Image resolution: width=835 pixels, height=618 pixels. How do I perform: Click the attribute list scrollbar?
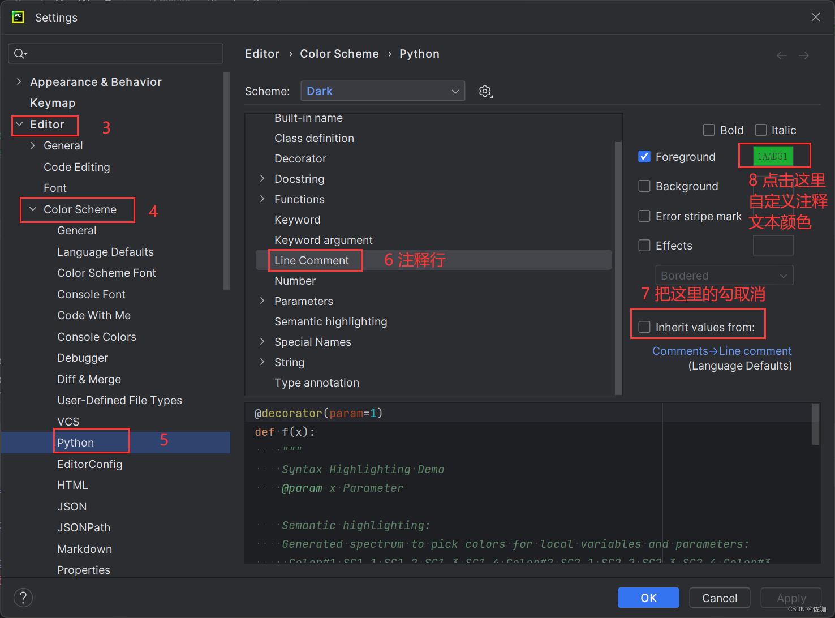click(x=618, y=267)
